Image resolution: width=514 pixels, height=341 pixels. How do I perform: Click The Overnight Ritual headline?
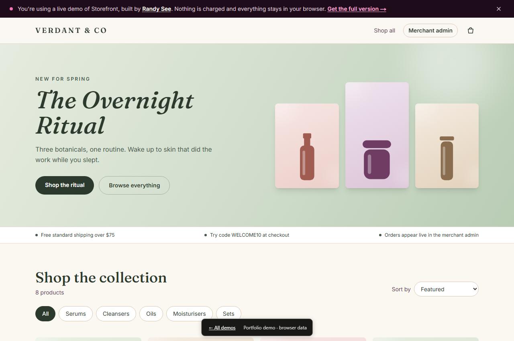[x=115, y=112]
